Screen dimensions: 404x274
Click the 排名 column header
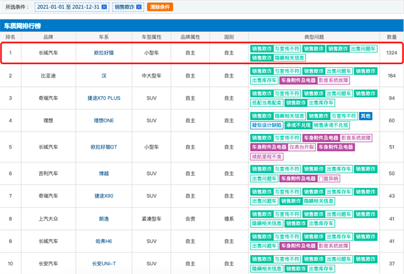(10, 37)
